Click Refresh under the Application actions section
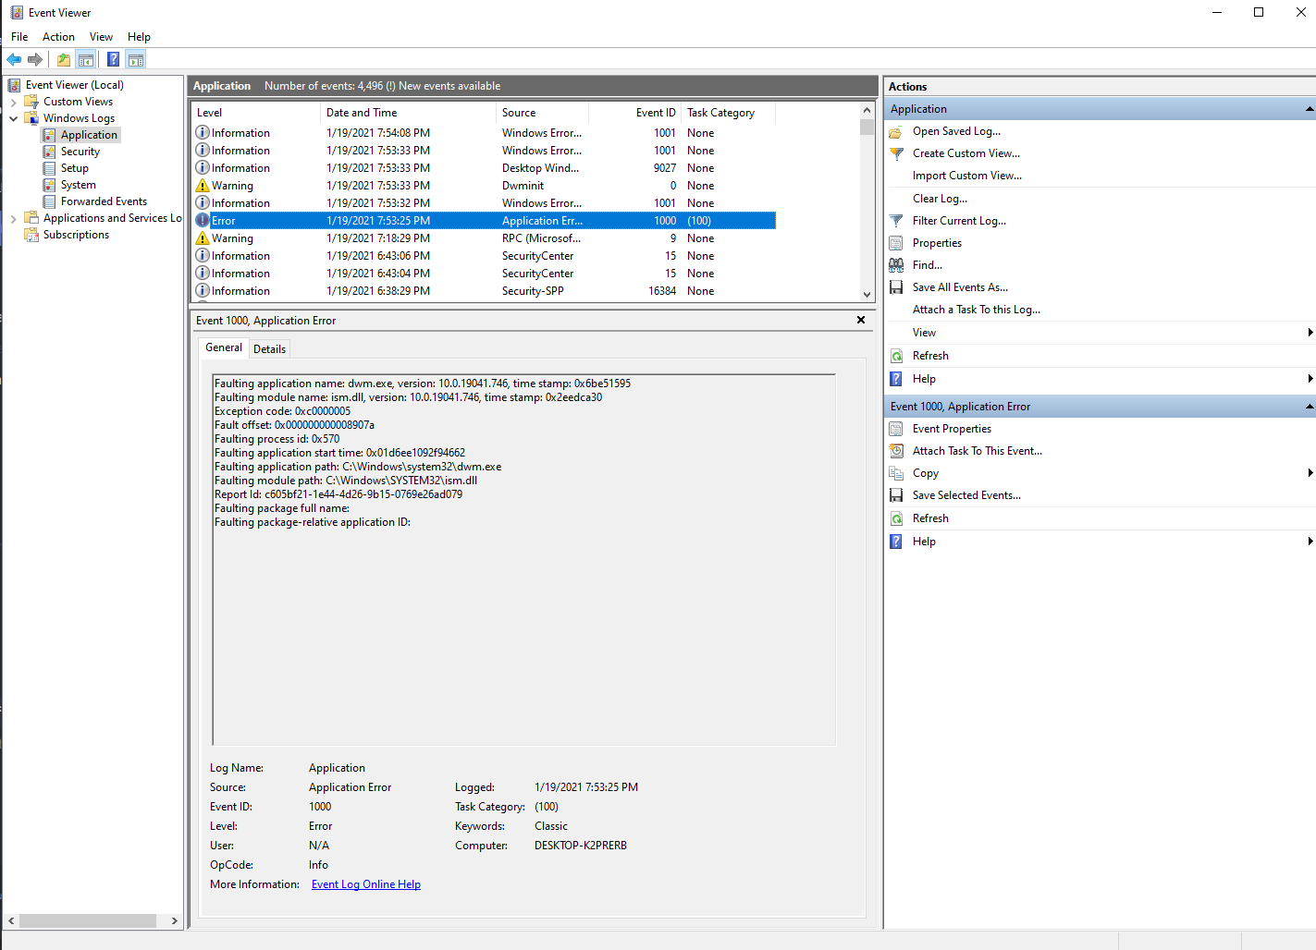1316x950 pixels. (x=930, y=356)
